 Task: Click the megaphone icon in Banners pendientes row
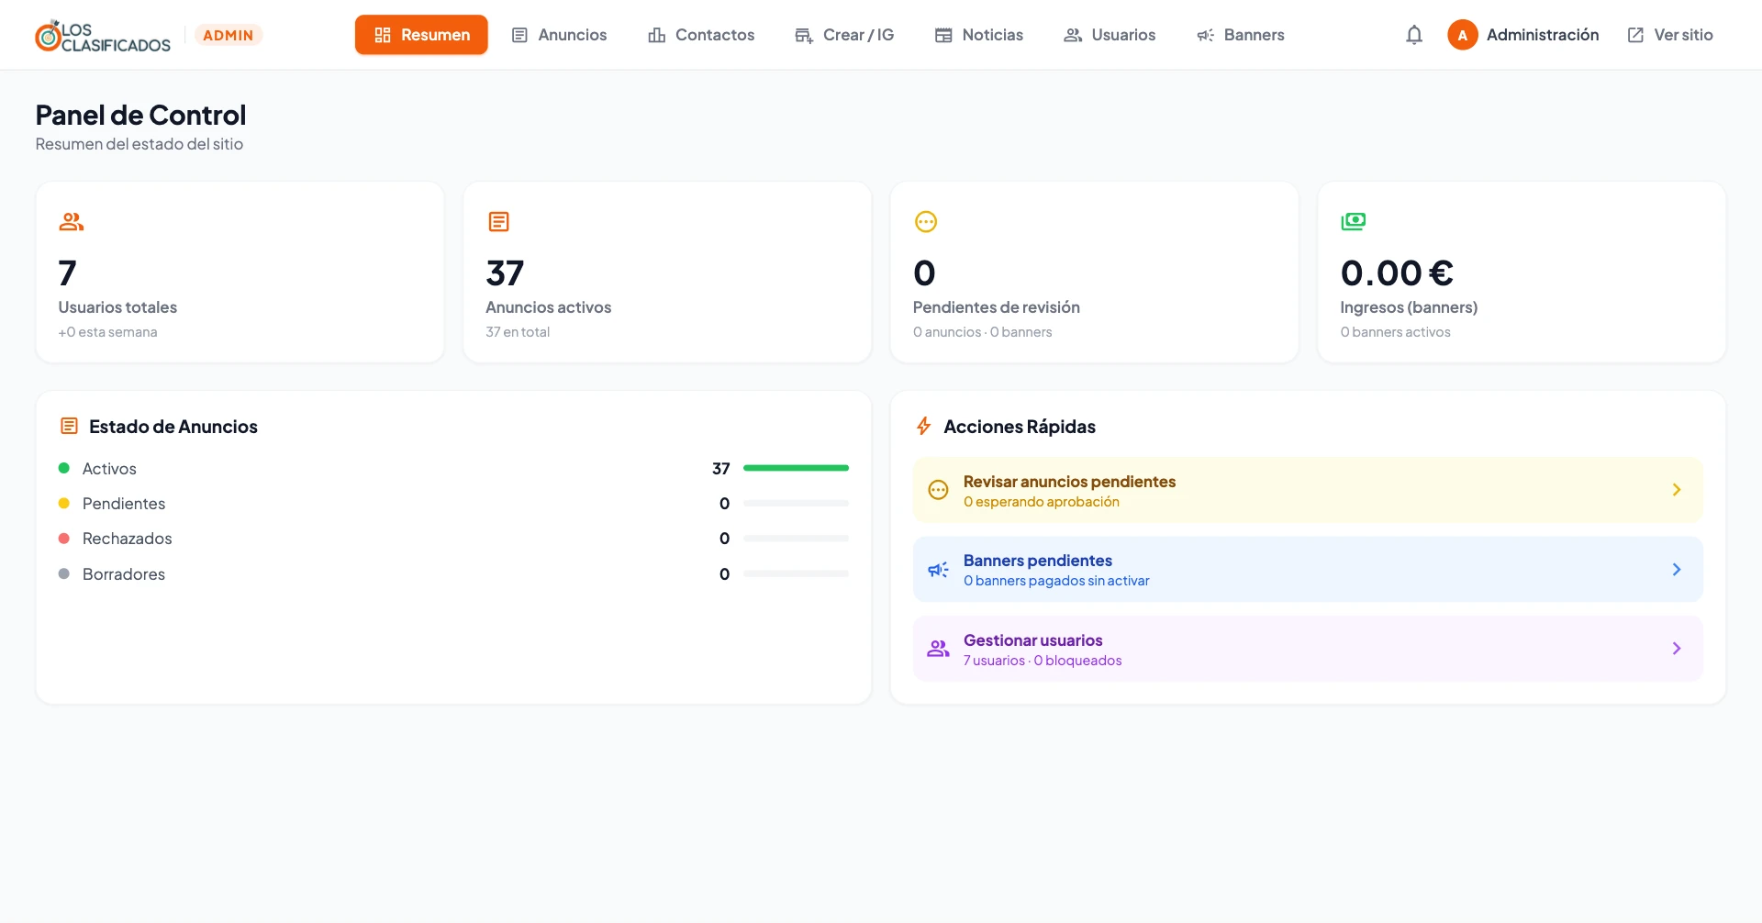938,570
